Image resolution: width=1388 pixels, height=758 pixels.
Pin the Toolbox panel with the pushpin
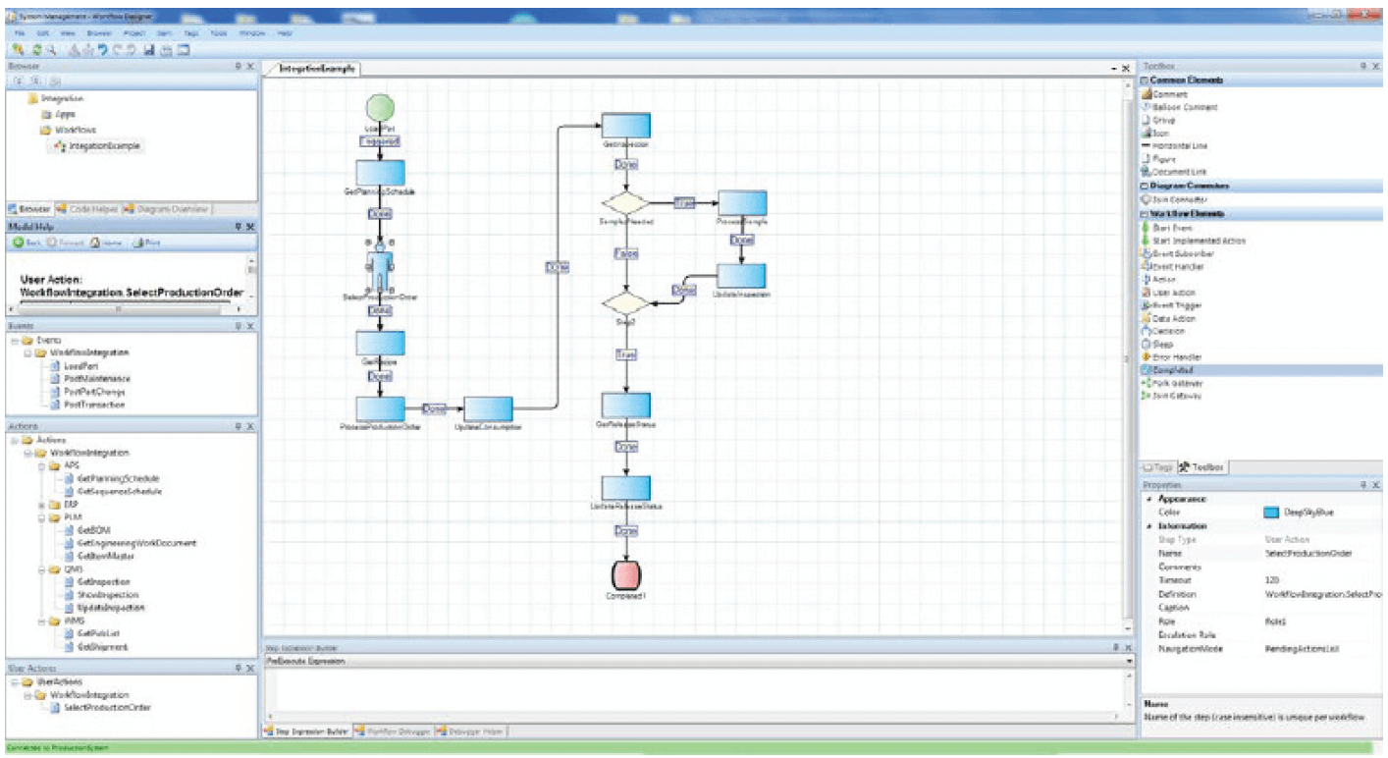(1362, 66)
